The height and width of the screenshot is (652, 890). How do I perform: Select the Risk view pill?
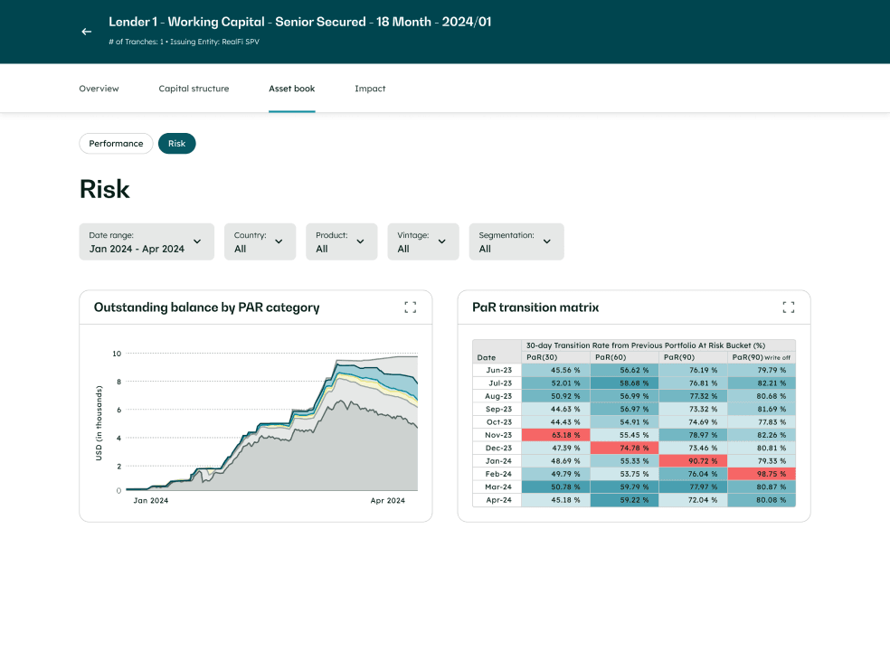176,143
